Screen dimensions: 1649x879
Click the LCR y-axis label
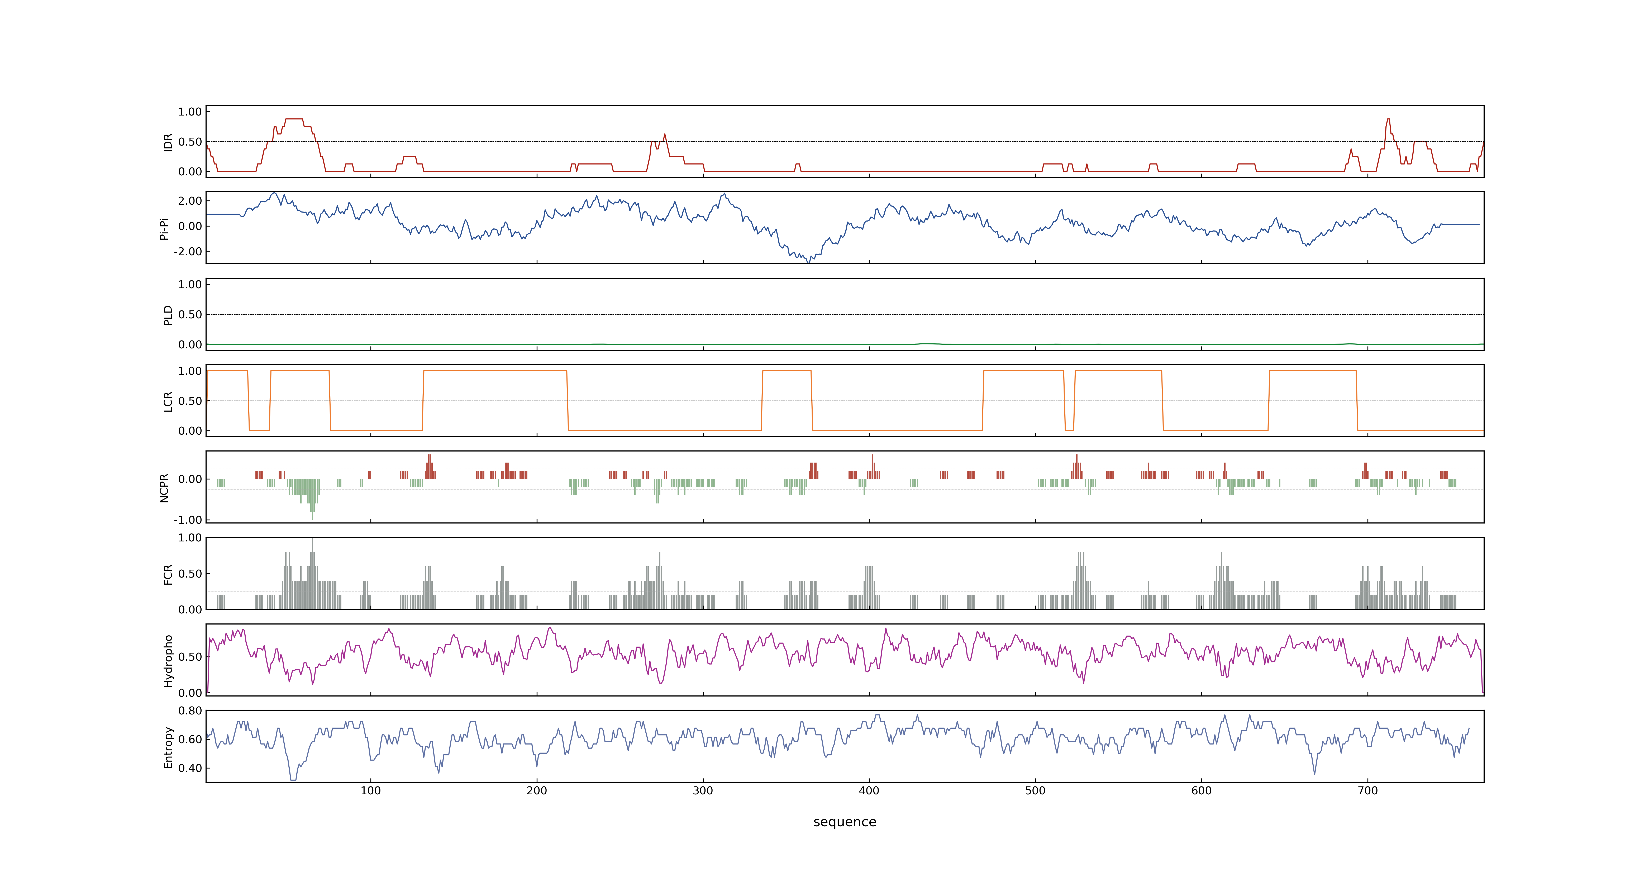point(168,401)
